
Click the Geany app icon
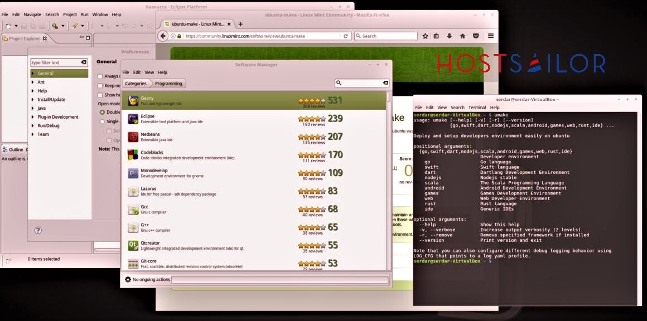click(x=133, y=101)
